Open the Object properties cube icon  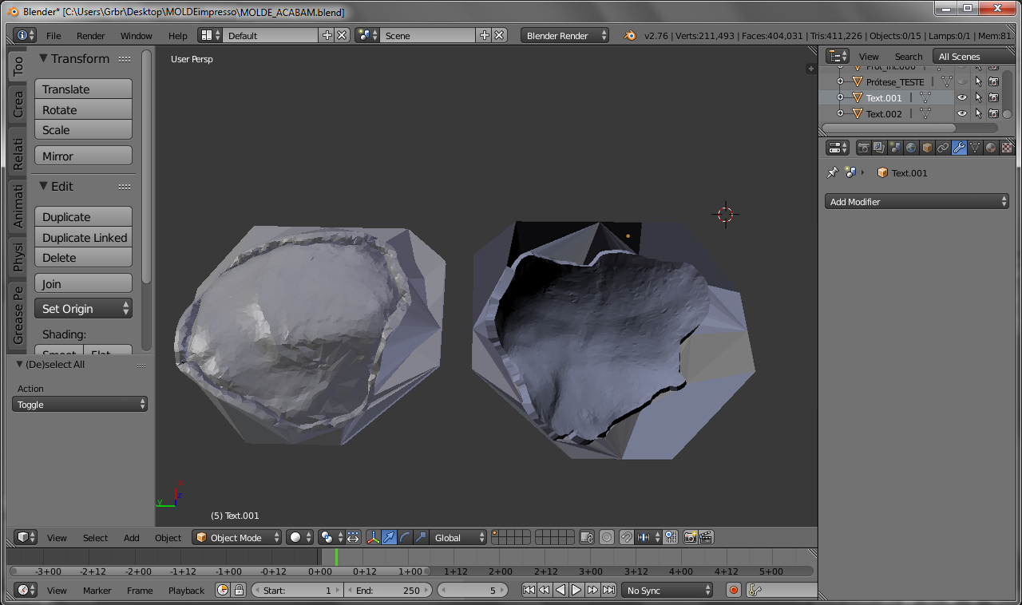pos(927,148)
